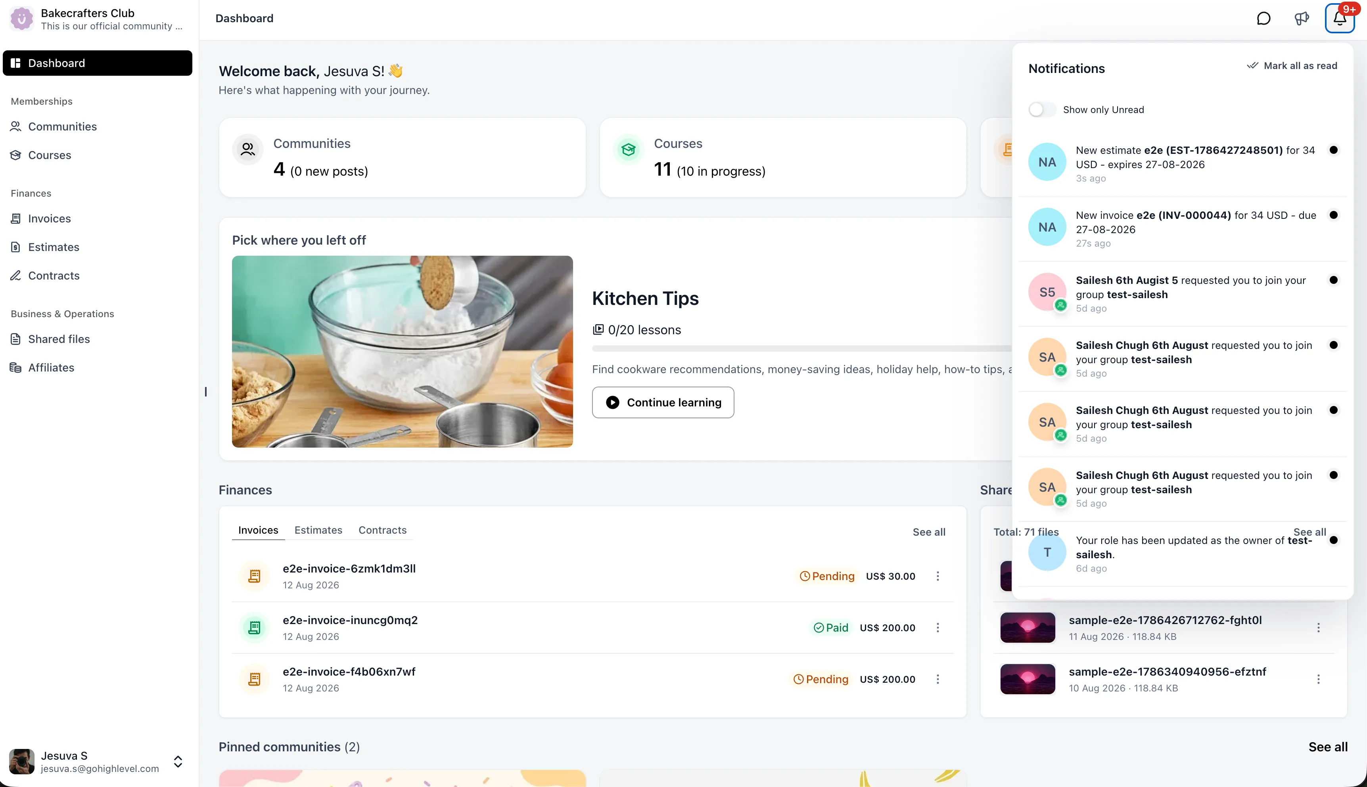Click the Communities count of 4
The image size is (1367, 787).
click(x=279, y=170)
